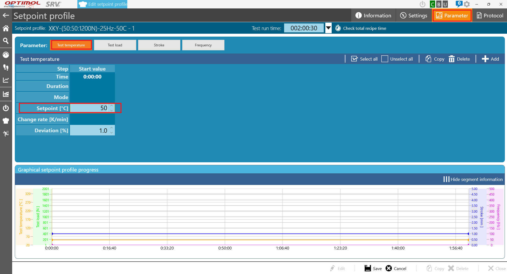Click the 0:00:00 Time cell
Screen dimensions: 507x274
pyautogui.click(x=92, y=77)
